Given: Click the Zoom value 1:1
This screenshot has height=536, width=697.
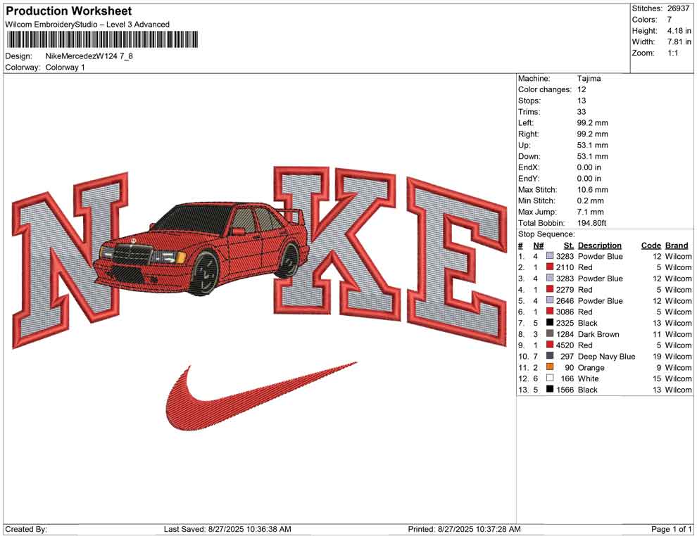Looking at the screenshot, I should [x=672, y=53].
